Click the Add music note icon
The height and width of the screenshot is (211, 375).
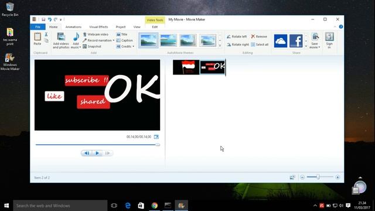[x=76, y=37]
